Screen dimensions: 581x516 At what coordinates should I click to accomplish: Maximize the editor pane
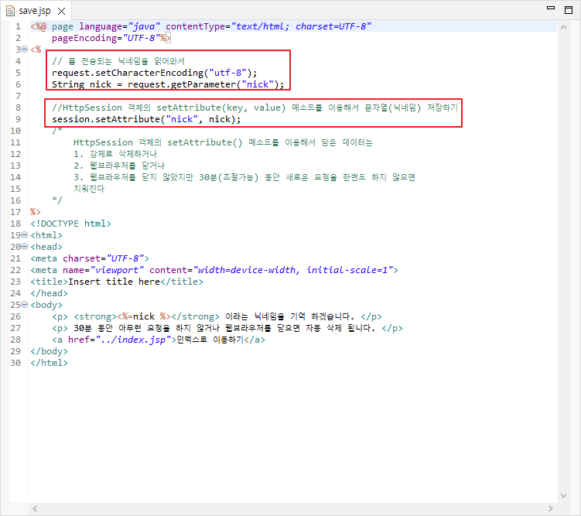(569, 10)
